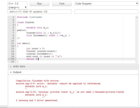Click 'return 0;' on line 17
Screen dimensions: 140x108
click(x=32, y=59)
